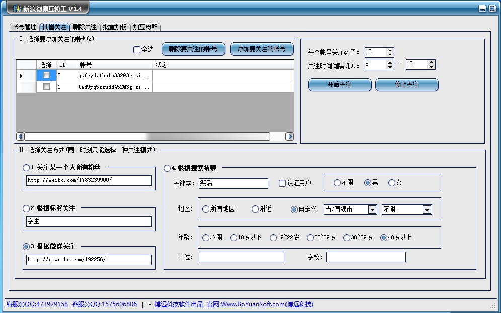The width and height of the screenshot is (501, 313).
Task: Start following with 开始关注 button
Action: tap(340, 85)
